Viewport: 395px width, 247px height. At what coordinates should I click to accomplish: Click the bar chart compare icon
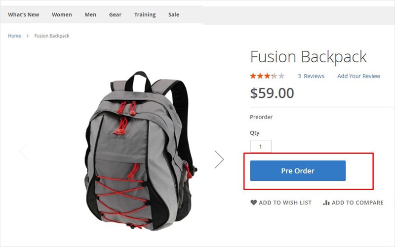326,203
